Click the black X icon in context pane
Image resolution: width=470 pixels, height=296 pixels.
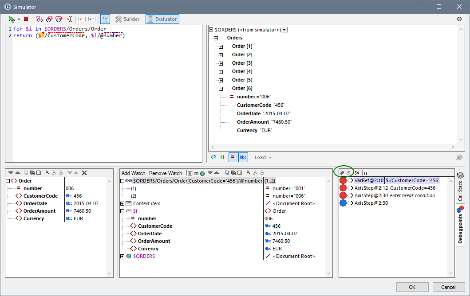click(x=84, y=173)
